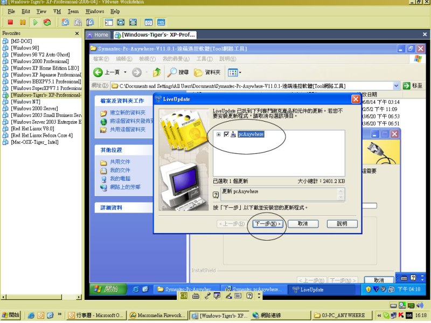431x323 pixels.
Task: Click the host volume tray icon
Action: (420, 305)
